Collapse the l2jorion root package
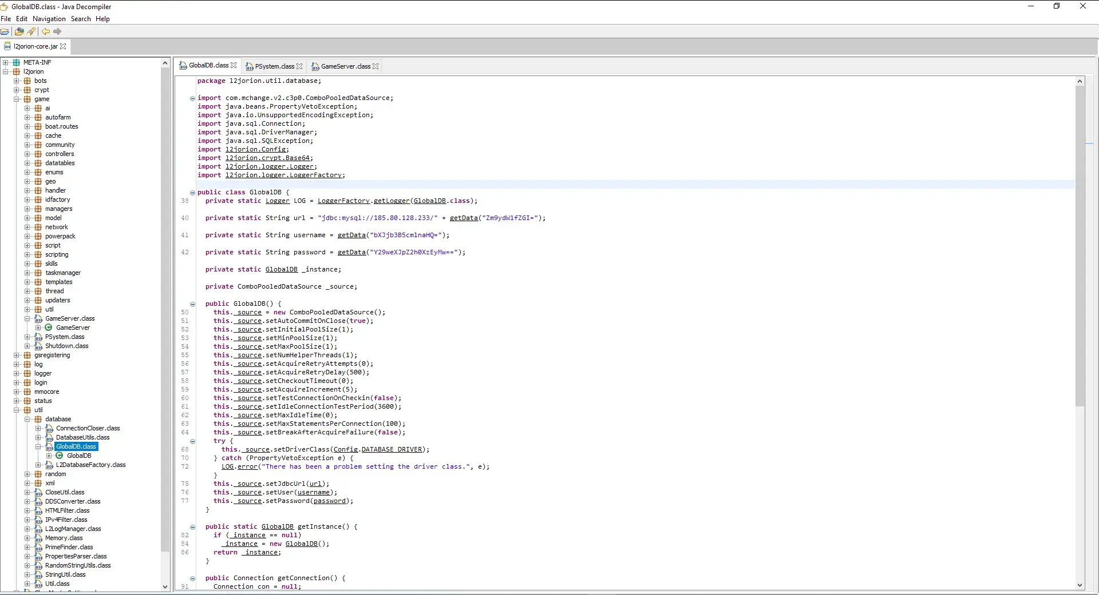This screenshot has height=595, width=1099. point(6,71)
